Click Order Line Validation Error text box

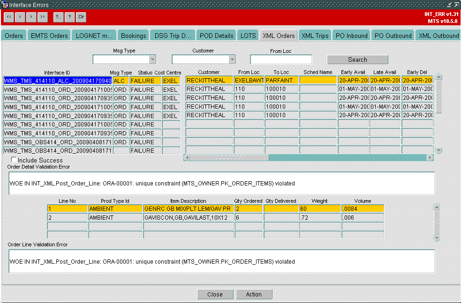221,261
